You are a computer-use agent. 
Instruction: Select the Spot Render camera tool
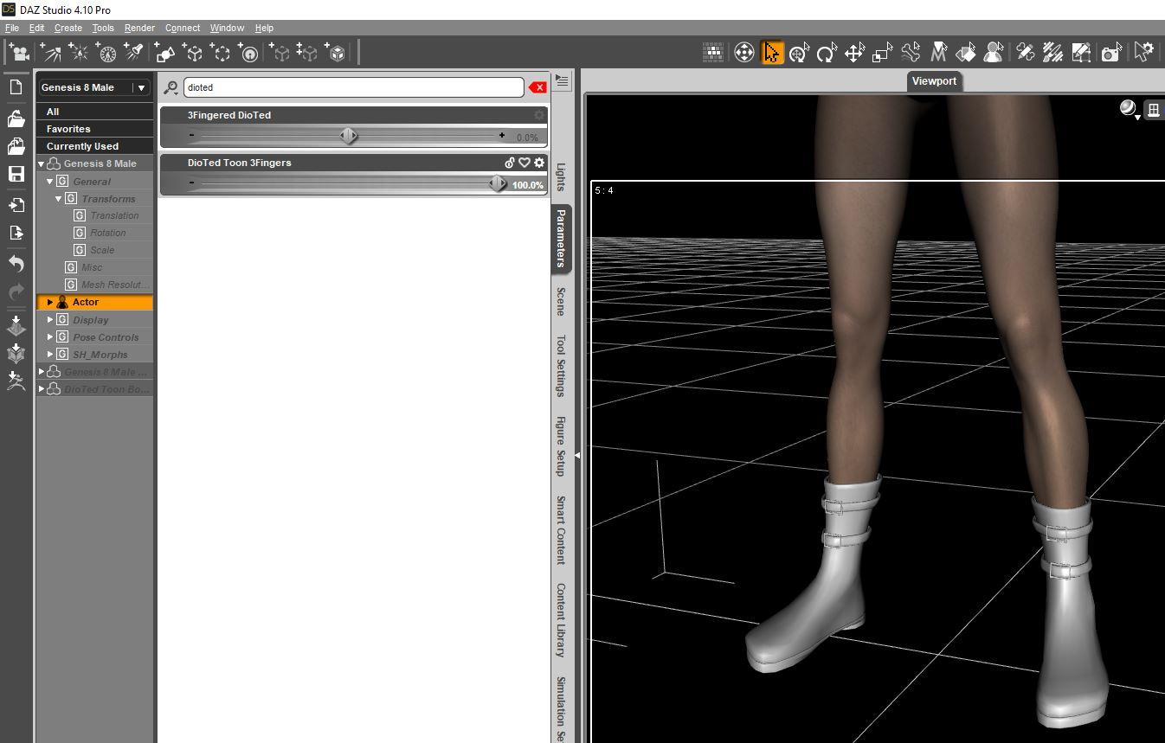(x=1111, y=53)
